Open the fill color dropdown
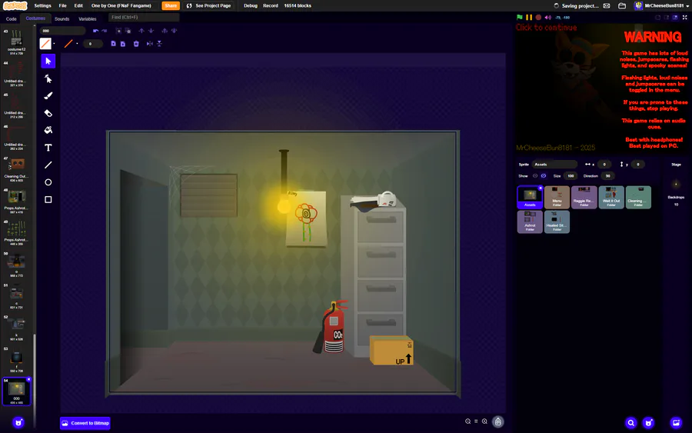The image size is (692, 433). coord(54,44)
